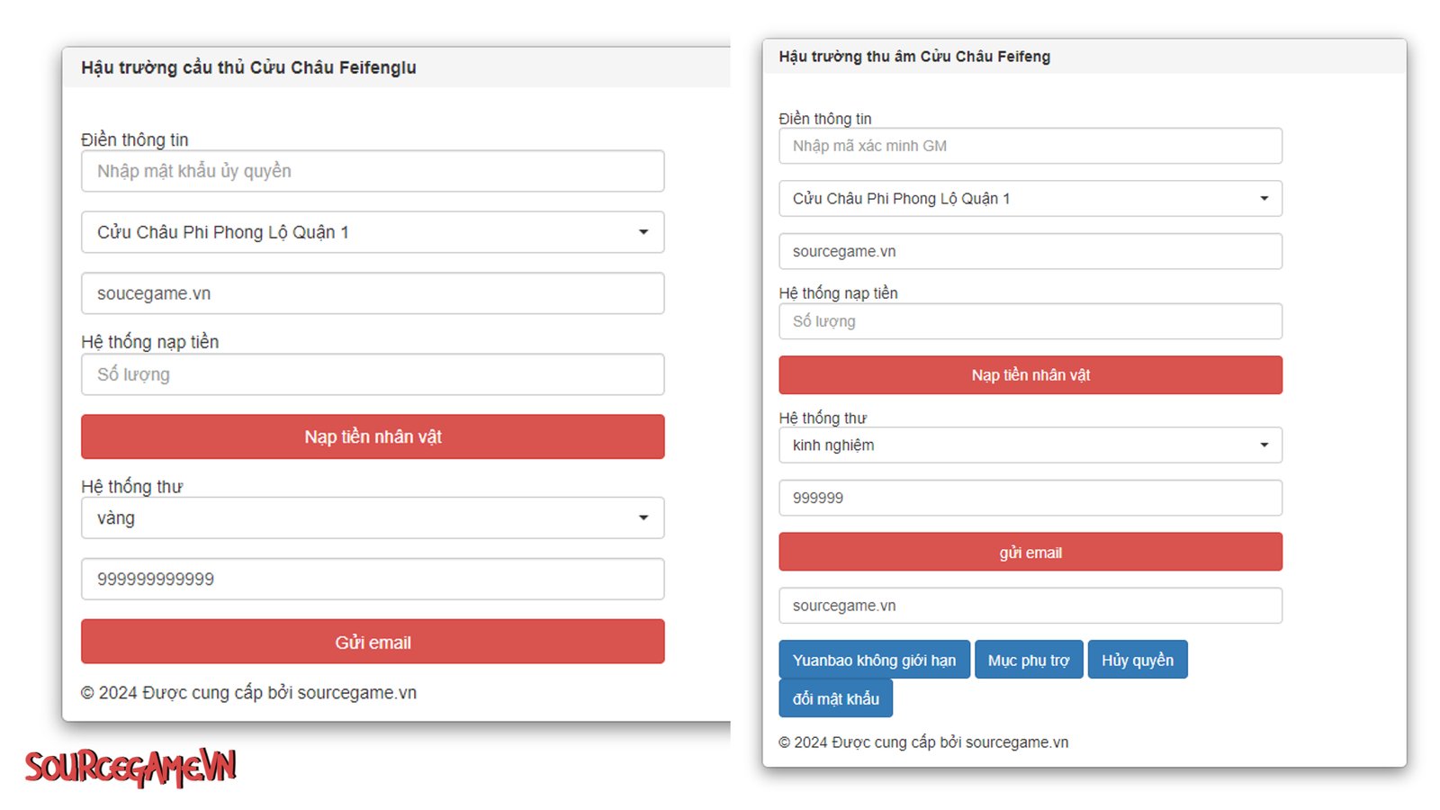The image size is (1440, 810).
Task: Click 'Số lượng' field in 'Hậu trường thu âm' panel
Action: pyautogui.click(x=1030, y=321)
